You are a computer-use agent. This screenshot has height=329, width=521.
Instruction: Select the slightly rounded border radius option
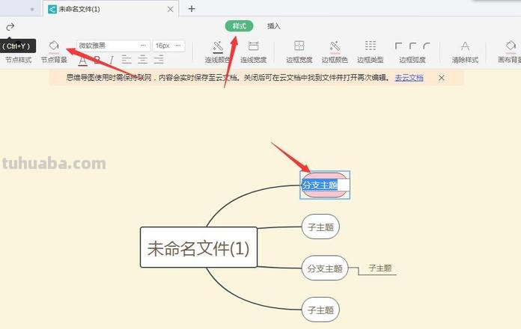tap(412, 46)
